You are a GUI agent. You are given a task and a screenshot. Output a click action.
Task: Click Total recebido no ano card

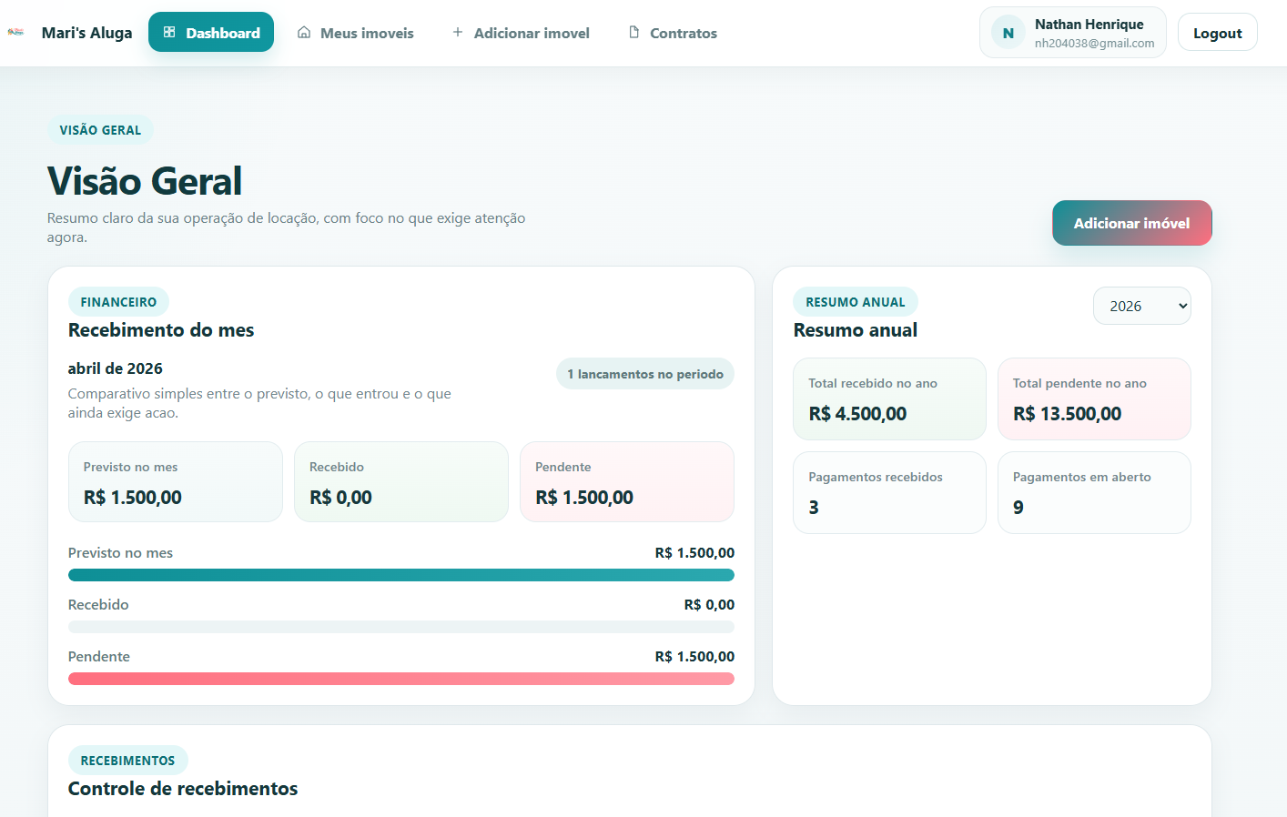pyautogui.click(x=889, y=398)
